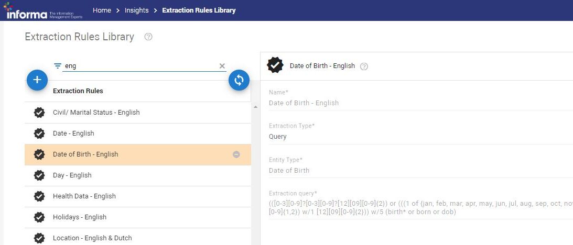Open Insights breadcrumb link
Viewport: 573px width, 245px height.
click(137, 10)
